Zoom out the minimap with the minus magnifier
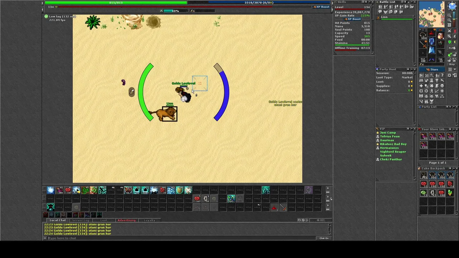 click(x=449, y=15)
